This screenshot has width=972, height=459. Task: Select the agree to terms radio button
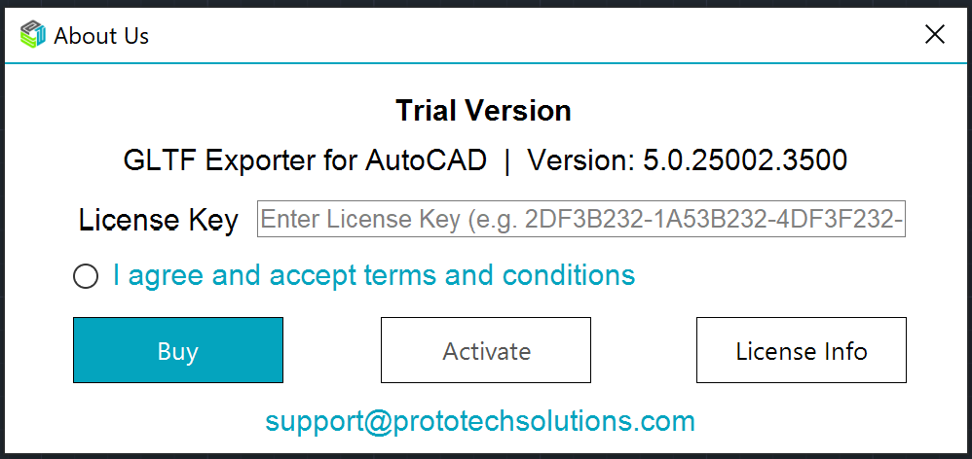pos(86,277)
